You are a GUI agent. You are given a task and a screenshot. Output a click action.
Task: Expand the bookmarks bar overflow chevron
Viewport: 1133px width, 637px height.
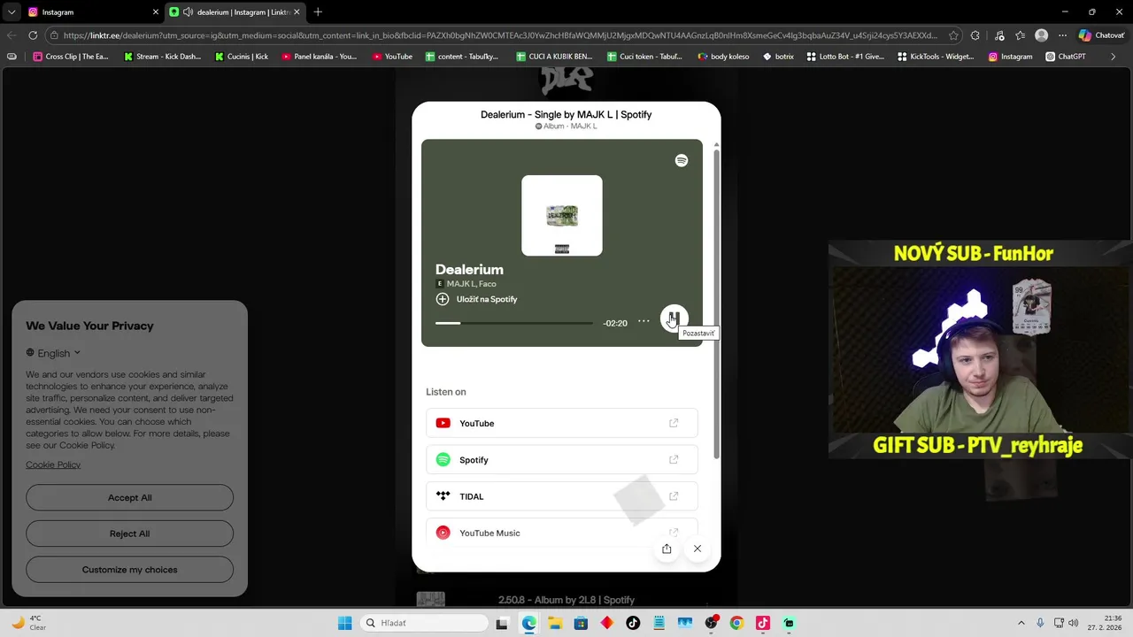pos(1114,57)
